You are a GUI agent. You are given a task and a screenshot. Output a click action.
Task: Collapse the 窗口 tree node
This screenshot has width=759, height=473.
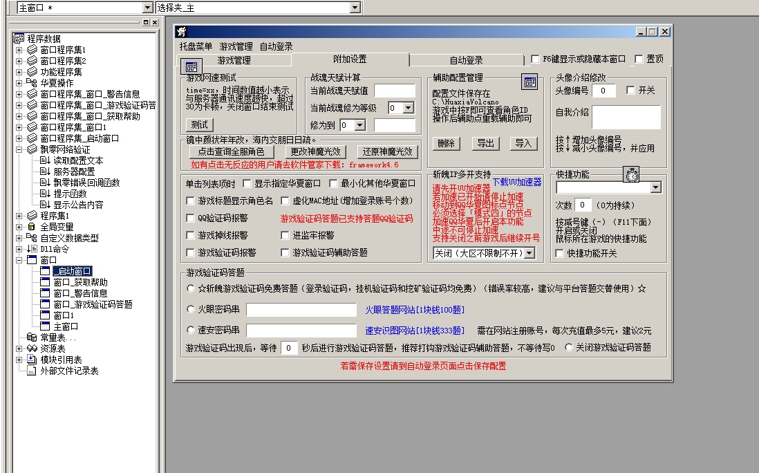[x=19, y=260]
